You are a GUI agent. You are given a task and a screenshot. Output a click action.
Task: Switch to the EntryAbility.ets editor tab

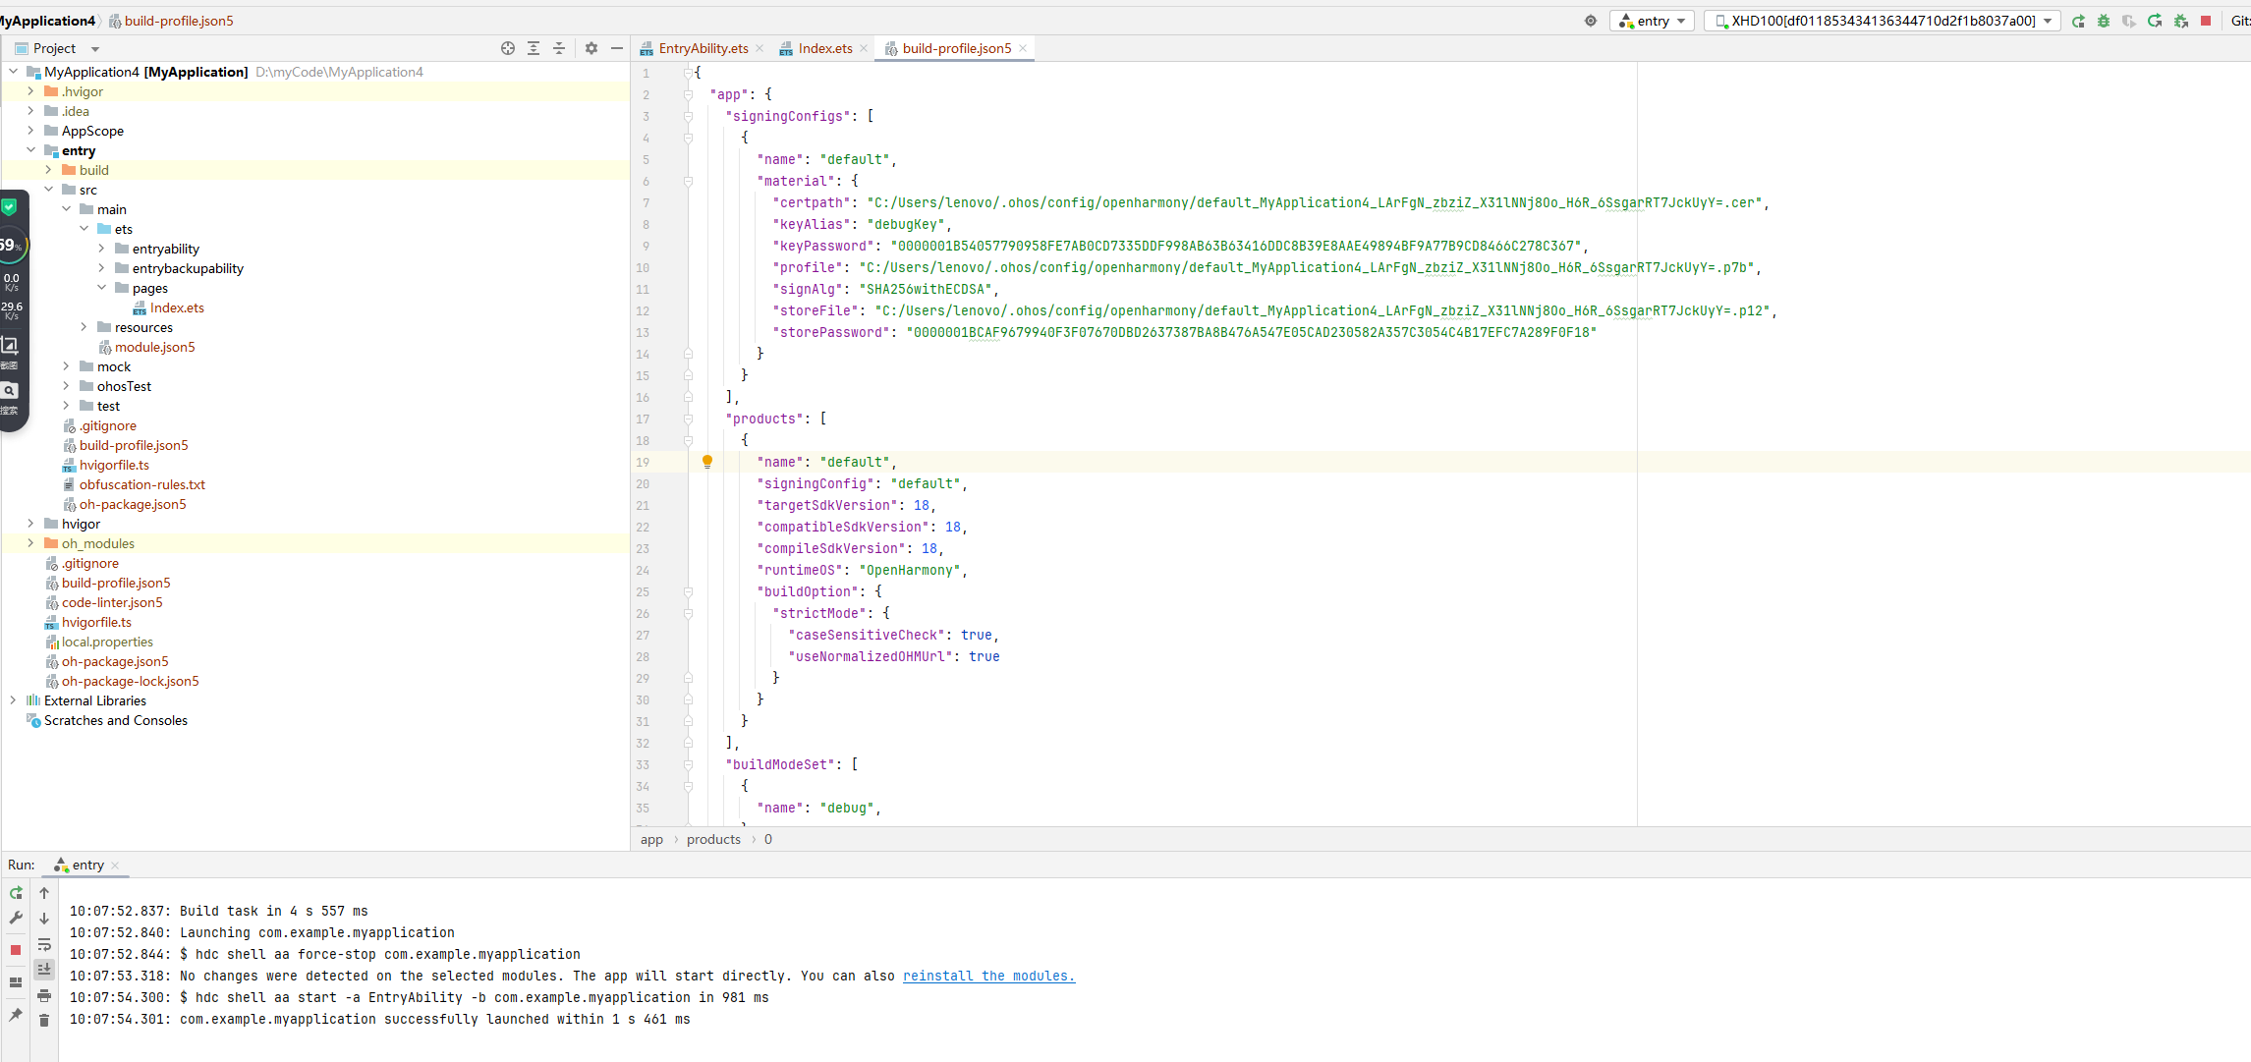(703, 48)
